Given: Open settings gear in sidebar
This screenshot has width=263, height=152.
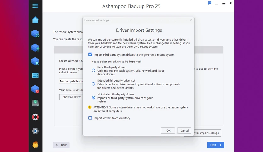Looking at the screenshot, I should [35, 131].
